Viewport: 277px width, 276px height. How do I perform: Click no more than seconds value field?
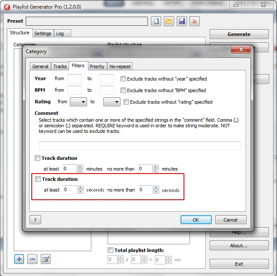point(145,190)
